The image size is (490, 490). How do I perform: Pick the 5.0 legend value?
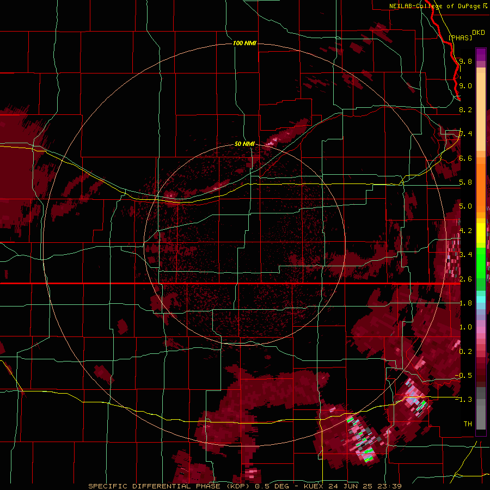[x=465, y=206]
